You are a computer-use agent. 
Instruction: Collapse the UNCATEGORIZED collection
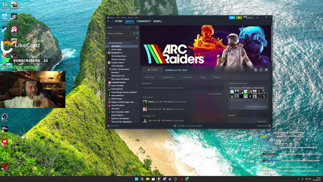[x=107, y=43]
